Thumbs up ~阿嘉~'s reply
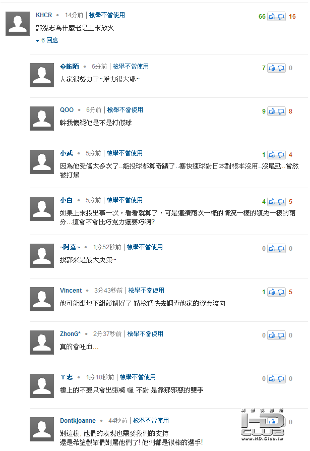The image size is (310, 451). (272, 249)
